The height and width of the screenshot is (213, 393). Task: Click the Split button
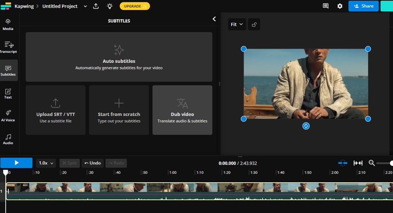click(x=69, y=163)
